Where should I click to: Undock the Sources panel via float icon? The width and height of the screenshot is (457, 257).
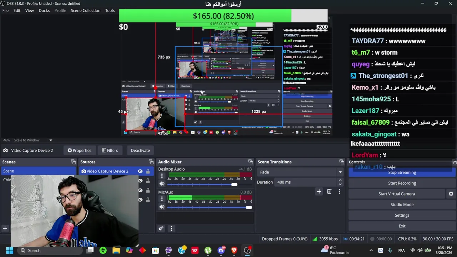pos(151,162)
